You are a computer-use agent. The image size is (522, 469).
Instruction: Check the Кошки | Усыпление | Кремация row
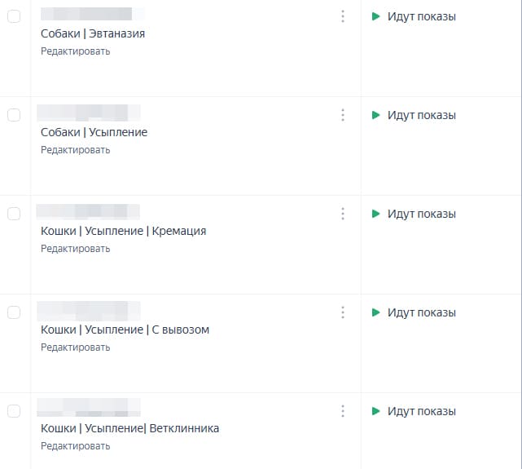pos(14,214)
